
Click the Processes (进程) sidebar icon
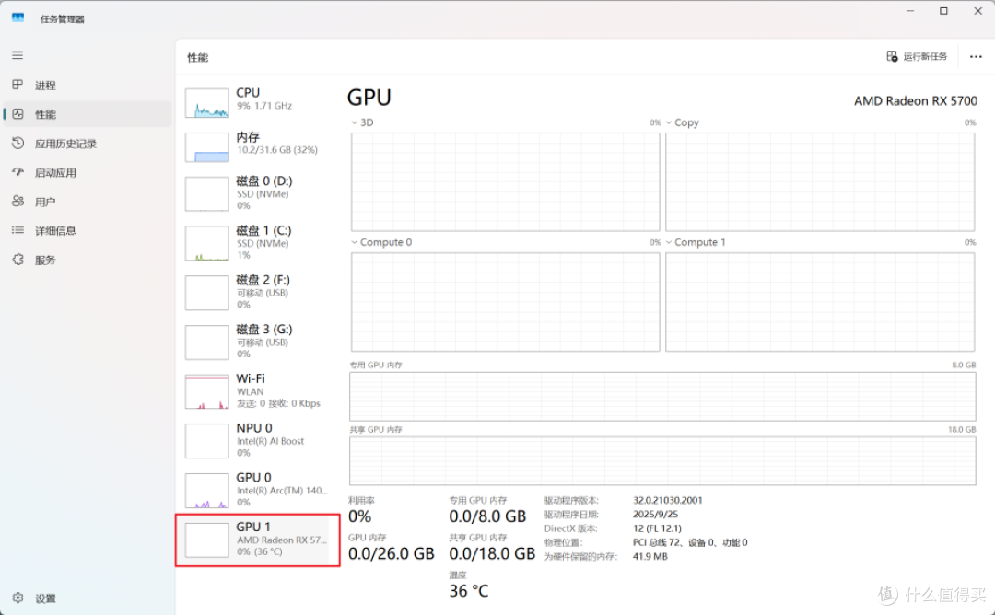pyautogui.click(x=18, y=85)
